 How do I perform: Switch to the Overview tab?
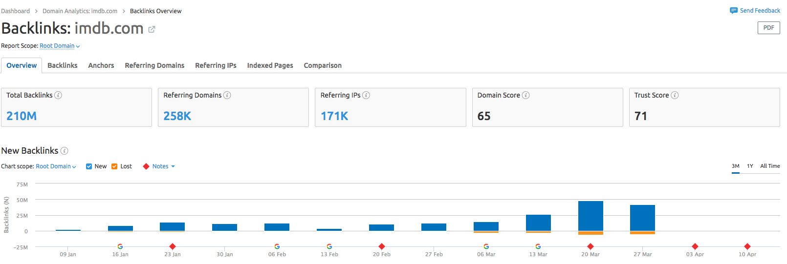(x=22, y=65)
